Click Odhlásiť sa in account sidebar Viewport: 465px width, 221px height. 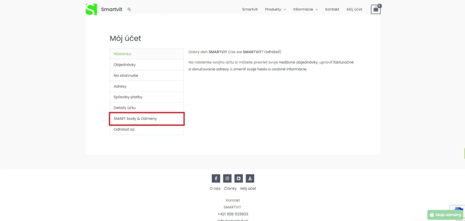tap(147, 129)
